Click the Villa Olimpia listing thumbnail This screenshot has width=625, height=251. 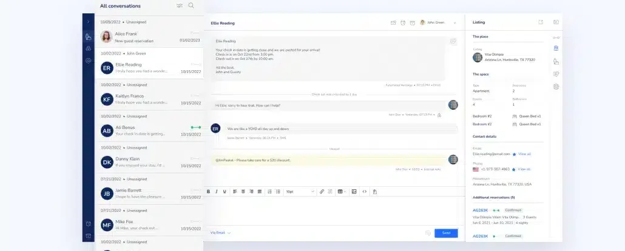coord(478,57)
